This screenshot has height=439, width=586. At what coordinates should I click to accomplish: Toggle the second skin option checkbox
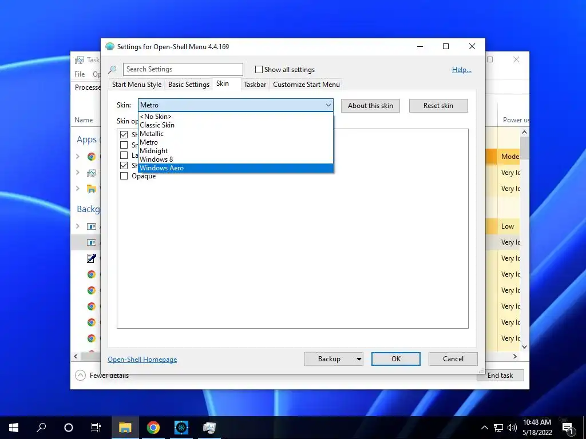(124, 145)
